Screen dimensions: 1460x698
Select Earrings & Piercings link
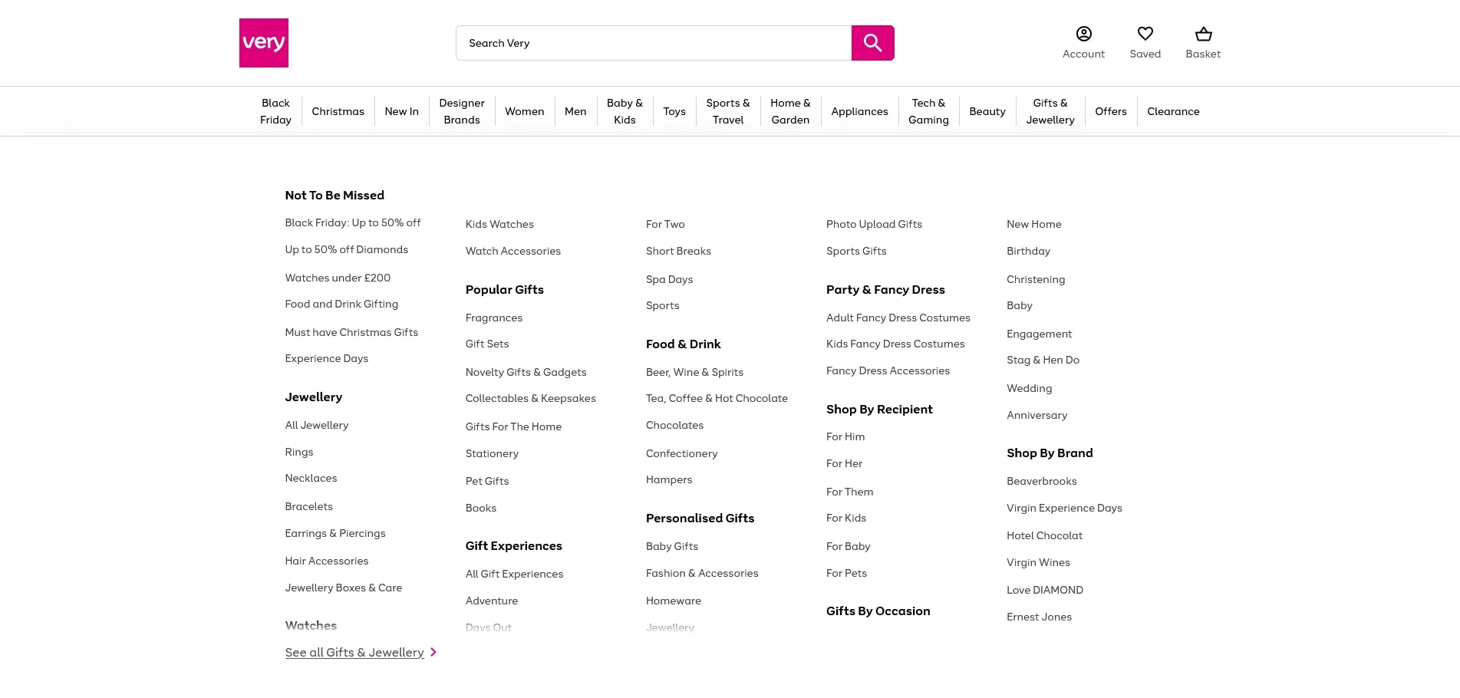(335, 533)
